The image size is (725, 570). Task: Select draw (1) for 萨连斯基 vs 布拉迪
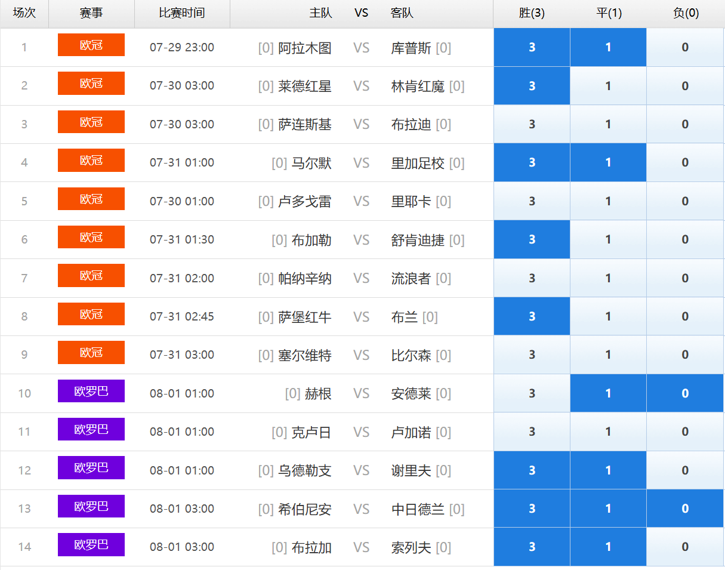[608, 124]
